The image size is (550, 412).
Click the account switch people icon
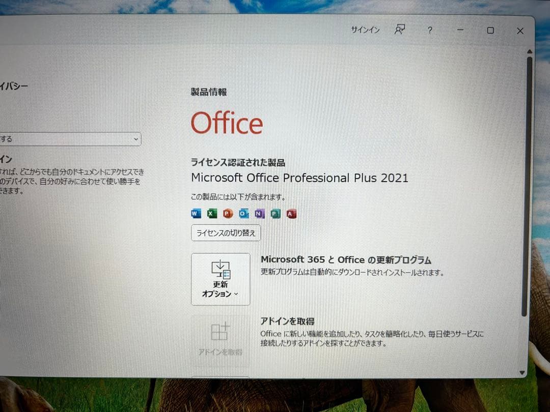[x=399, y=30]
